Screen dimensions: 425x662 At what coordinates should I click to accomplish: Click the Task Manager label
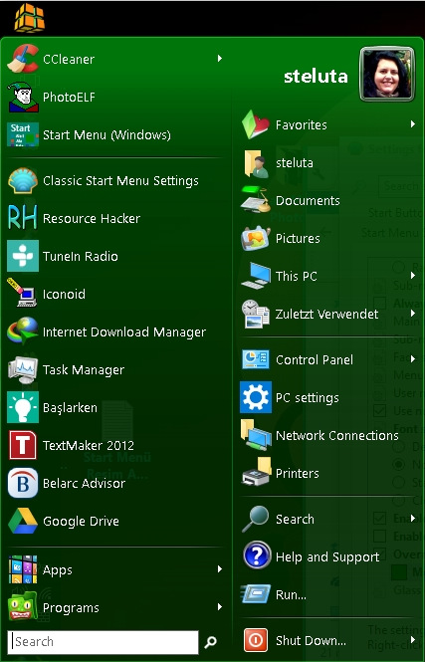(84, 370)
